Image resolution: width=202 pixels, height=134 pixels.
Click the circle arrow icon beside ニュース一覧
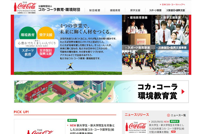click(x=168, y=115)
